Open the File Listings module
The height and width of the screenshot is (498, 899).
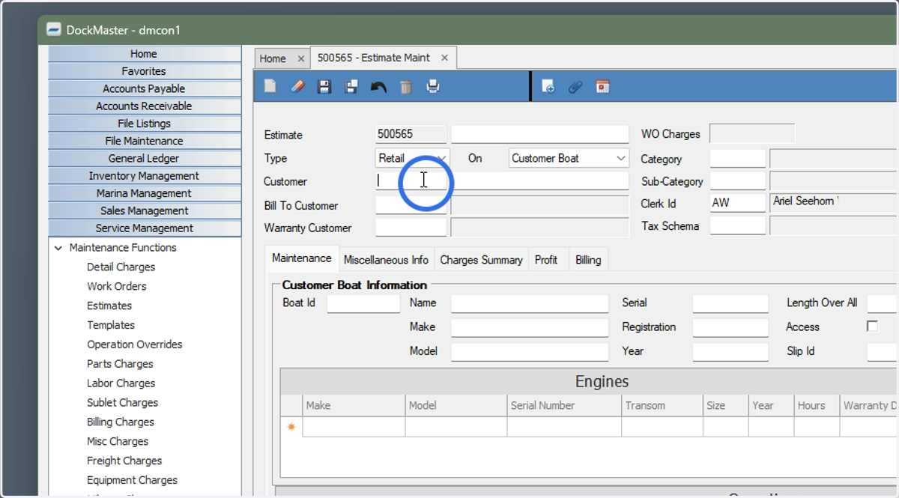(145, 124)
